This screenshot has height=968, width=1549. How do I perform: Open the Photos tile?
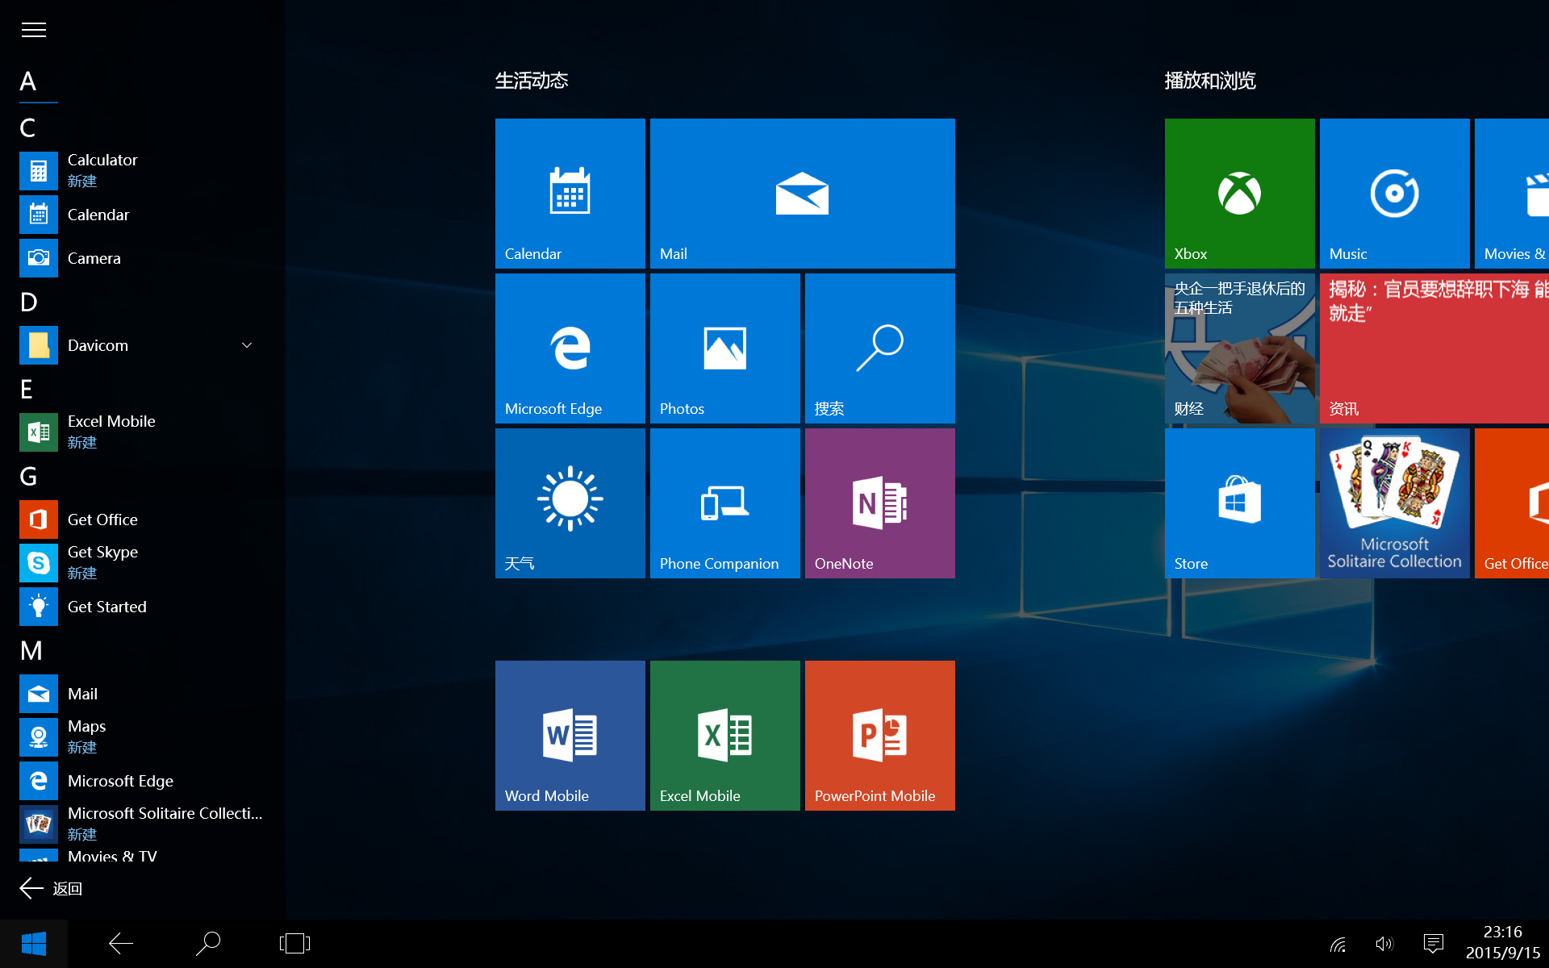pyautogui.click(x=724, y=348)
